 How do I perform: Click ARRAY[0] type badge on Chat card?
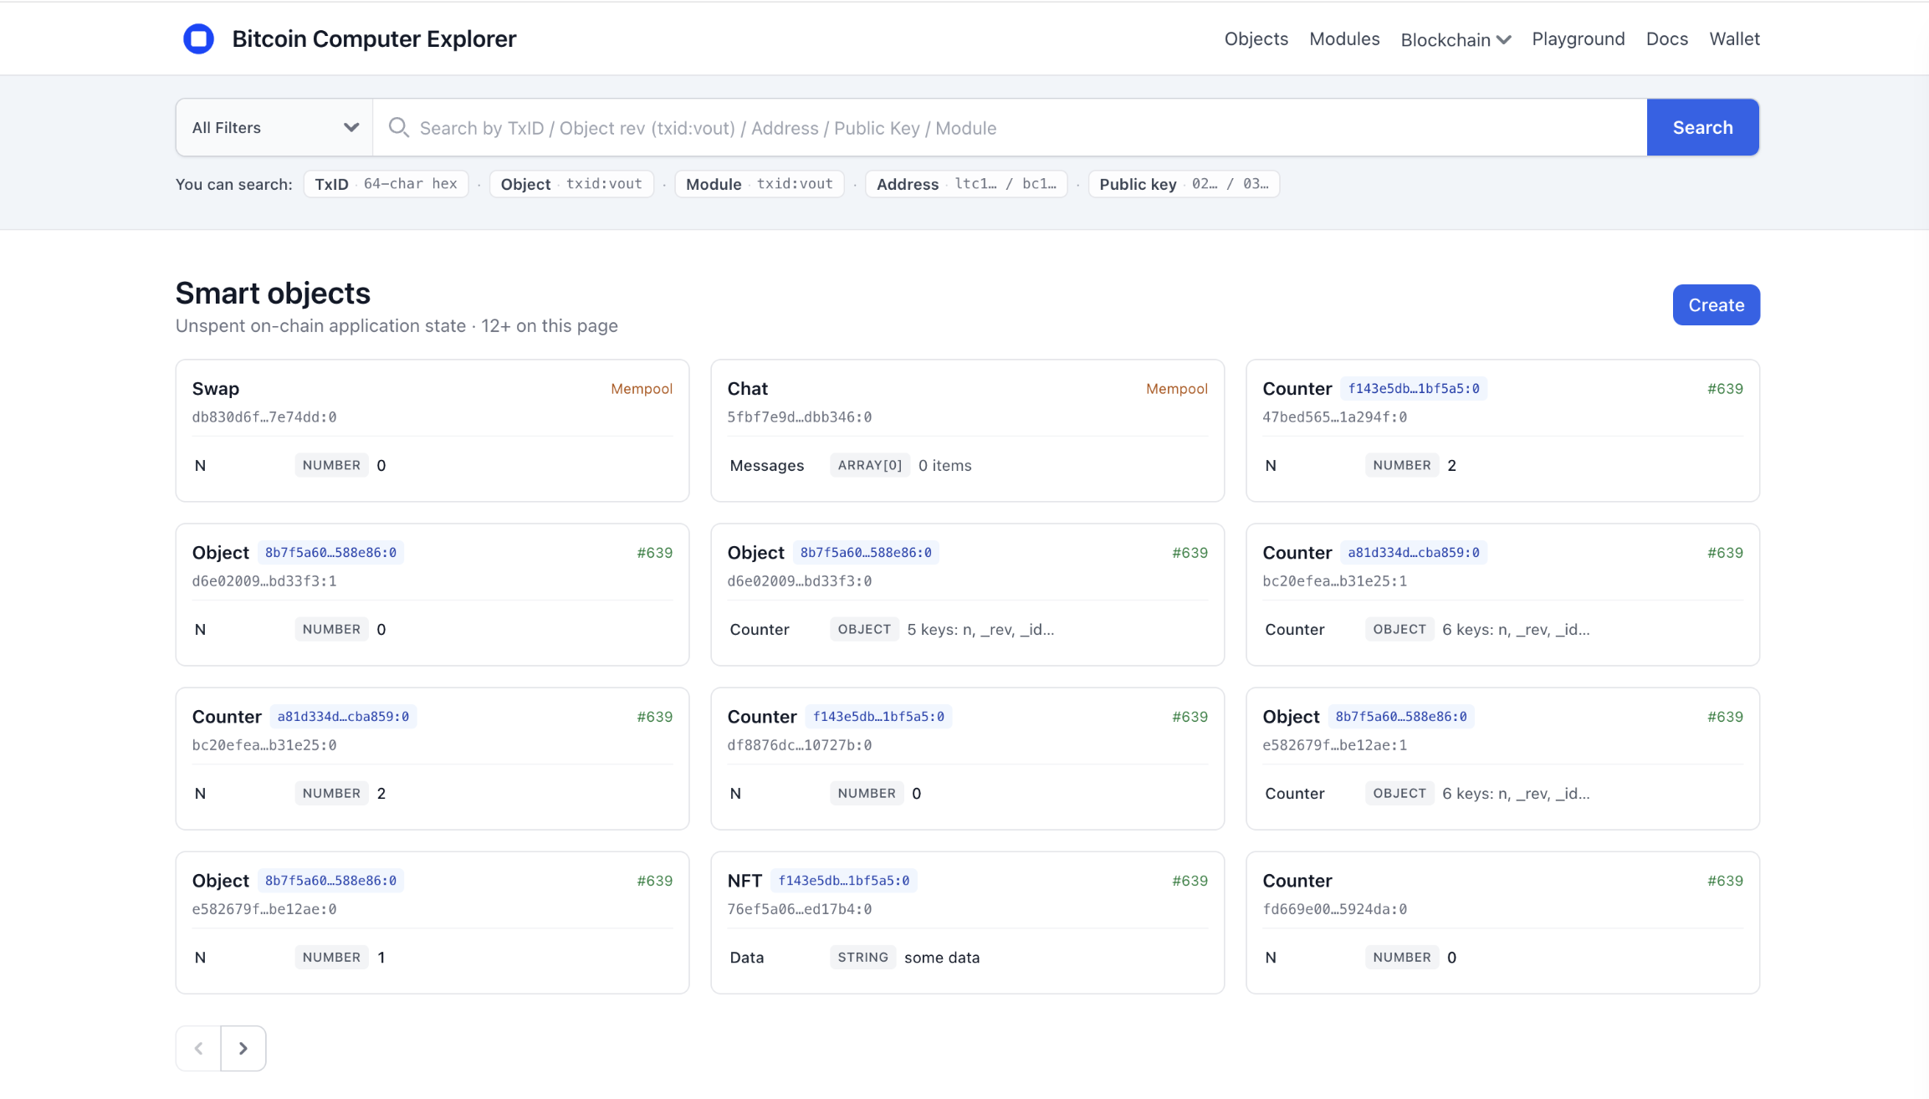pos(869,465)
